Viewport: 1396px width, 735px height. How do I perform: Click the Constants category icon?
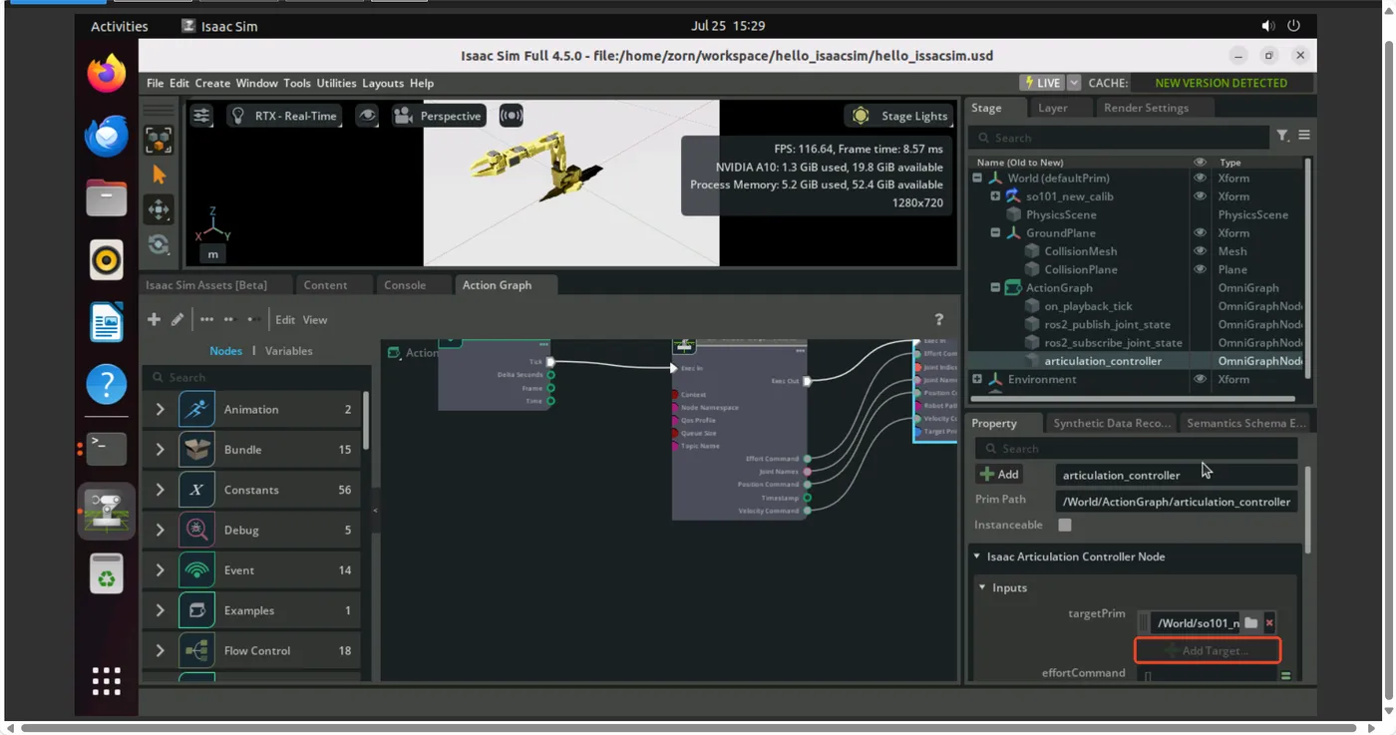pyautogui.click(x=197, y=490)
